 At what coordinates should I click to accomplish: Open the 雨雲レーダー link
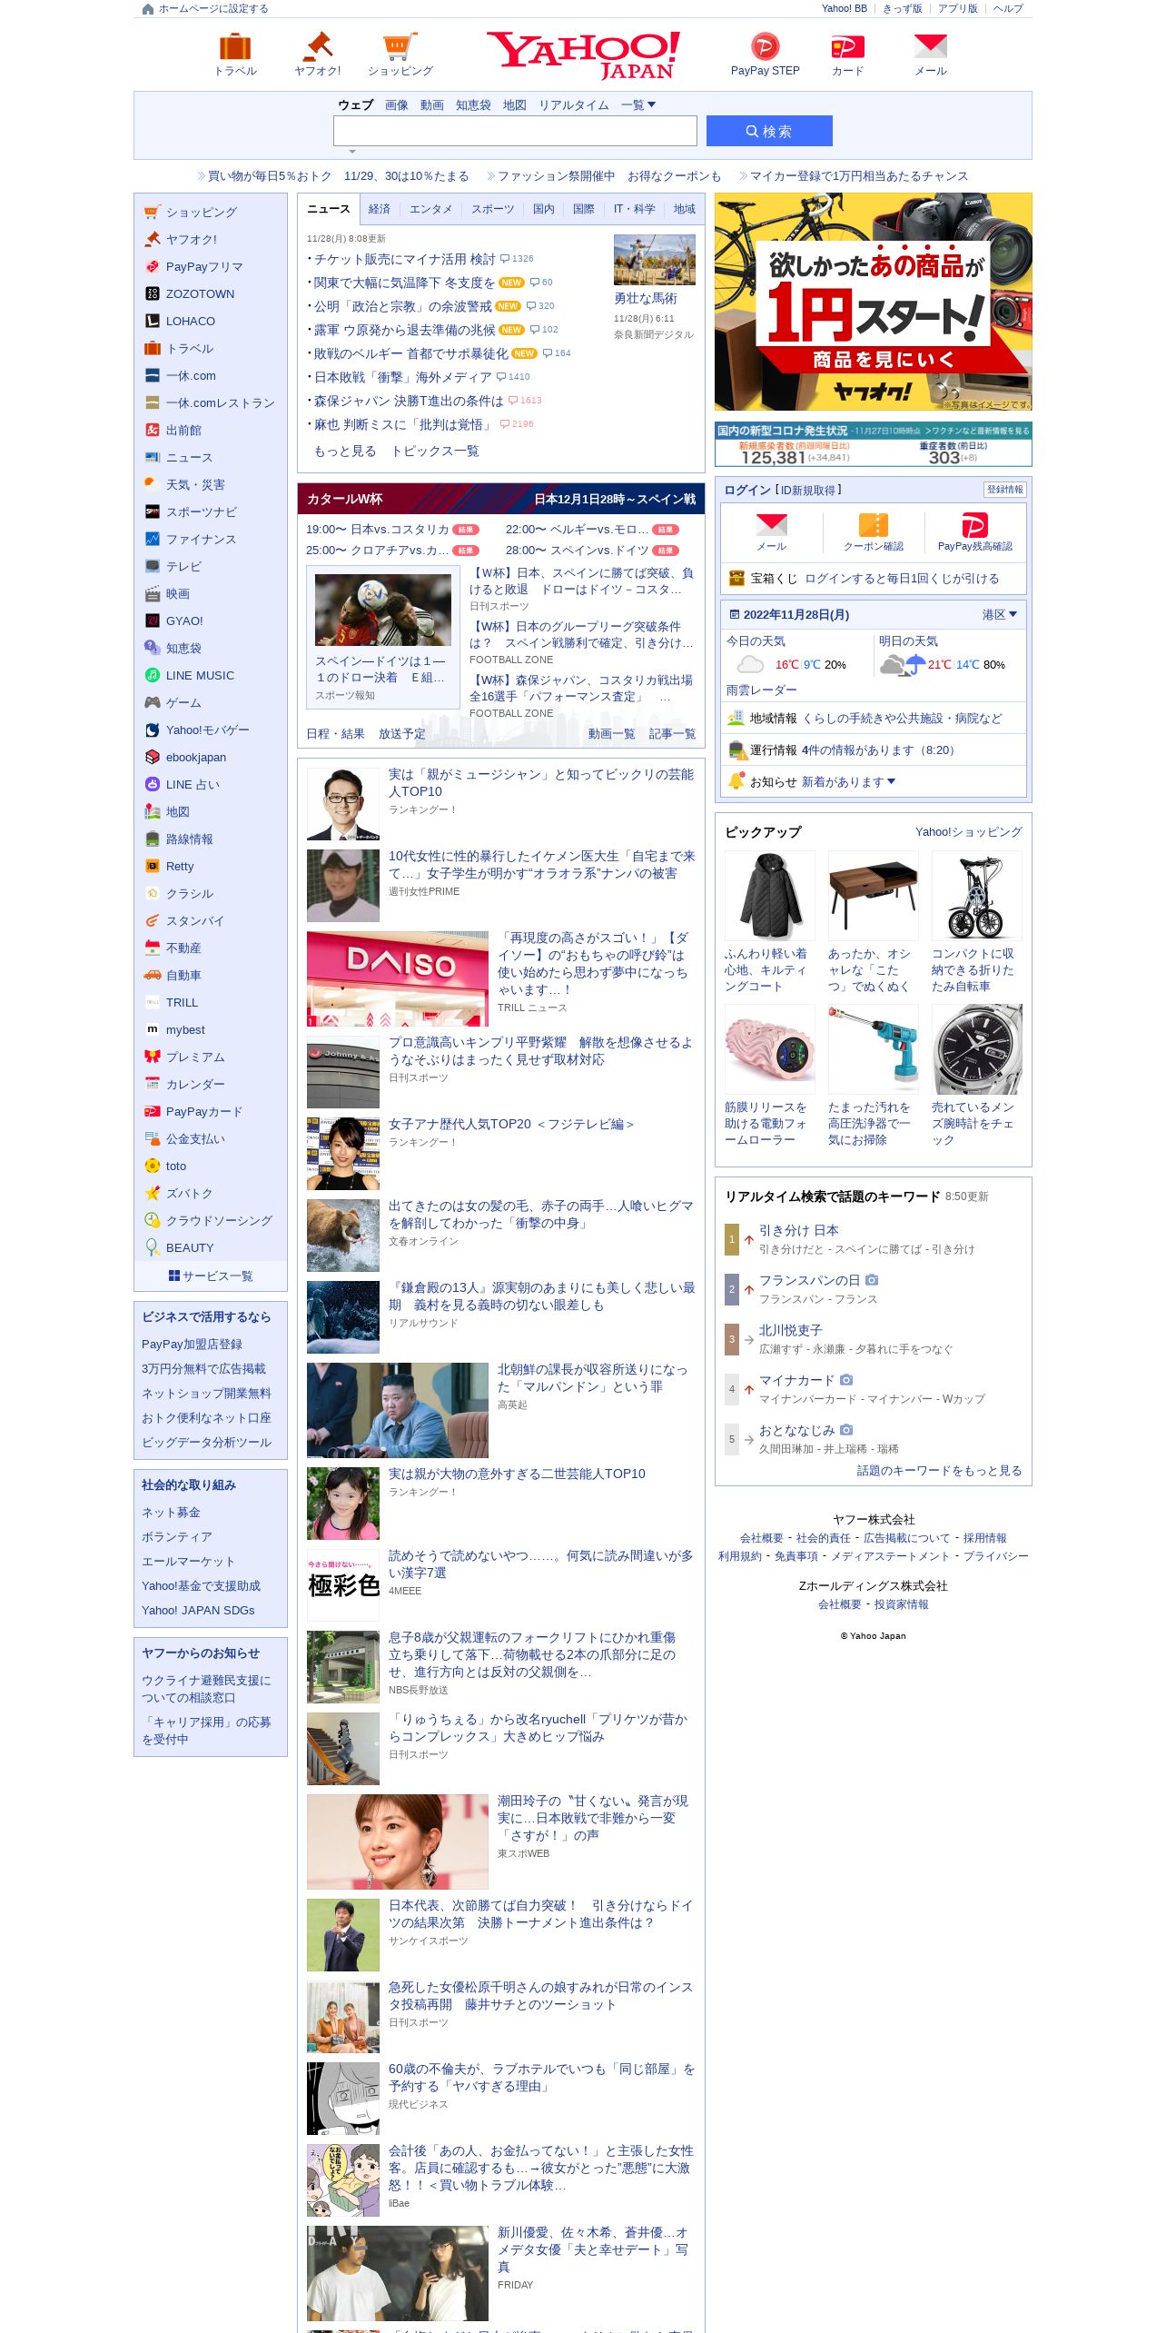(762, 690)
